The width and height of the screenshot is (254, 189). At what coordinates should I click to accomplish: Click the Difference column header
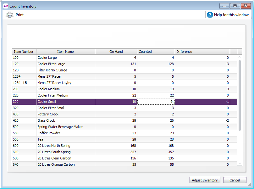[202, 52]
